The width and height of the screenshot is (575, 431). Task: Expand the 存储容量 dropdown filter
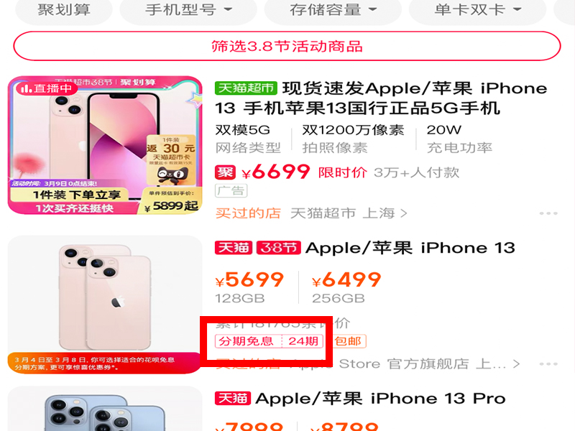pyautogui.click(x=333, y=10)
